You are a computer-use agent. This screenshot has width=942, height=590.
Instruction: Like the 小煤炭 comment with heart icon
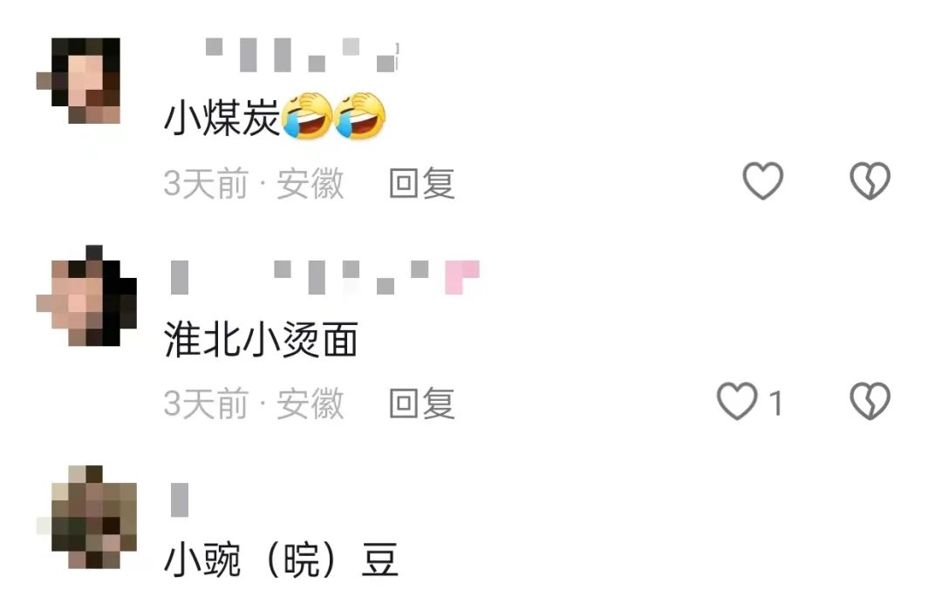coord(763,180)
